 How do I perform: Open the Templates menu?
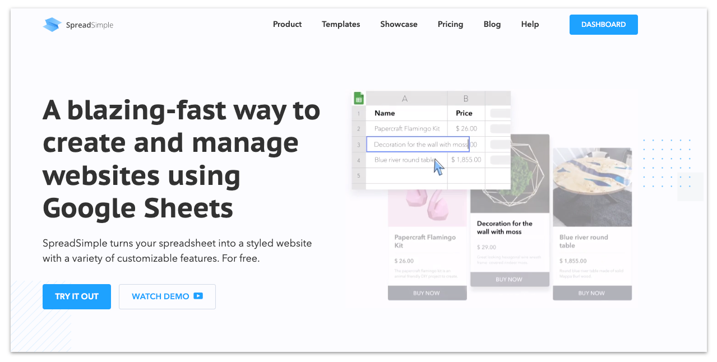(x=340, y=24)
